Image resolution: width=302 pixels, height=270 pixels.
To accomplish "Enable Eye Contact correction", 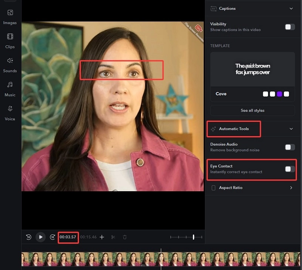I will click(x=290, y=170).
